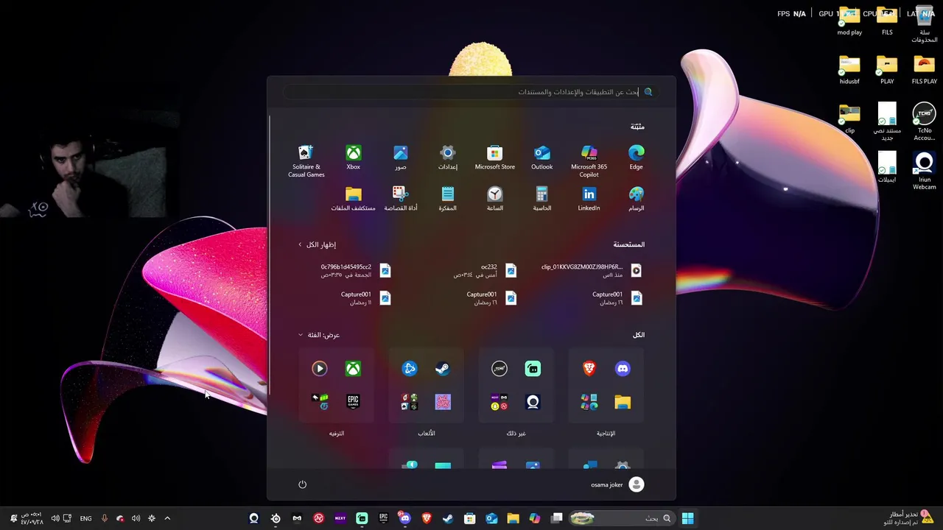Screen dimensions: 943x530
Task: Launch Brave browser from Productivity group
Action: tap(589, 369)
